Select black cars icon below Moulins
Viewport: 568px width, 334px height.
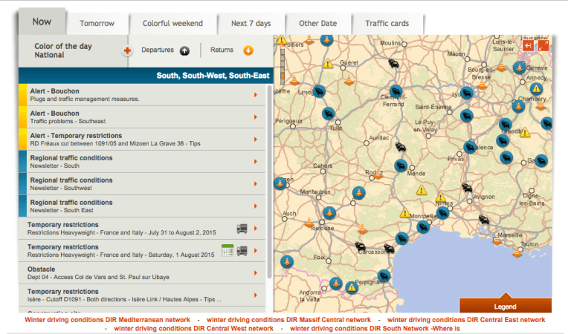(394, 64)
